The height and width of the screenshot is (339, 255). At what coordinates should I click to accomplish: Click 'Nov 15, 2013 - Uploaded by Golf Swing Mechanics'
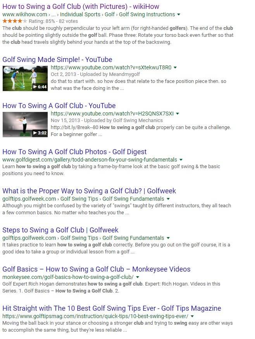tap(107, 120)
